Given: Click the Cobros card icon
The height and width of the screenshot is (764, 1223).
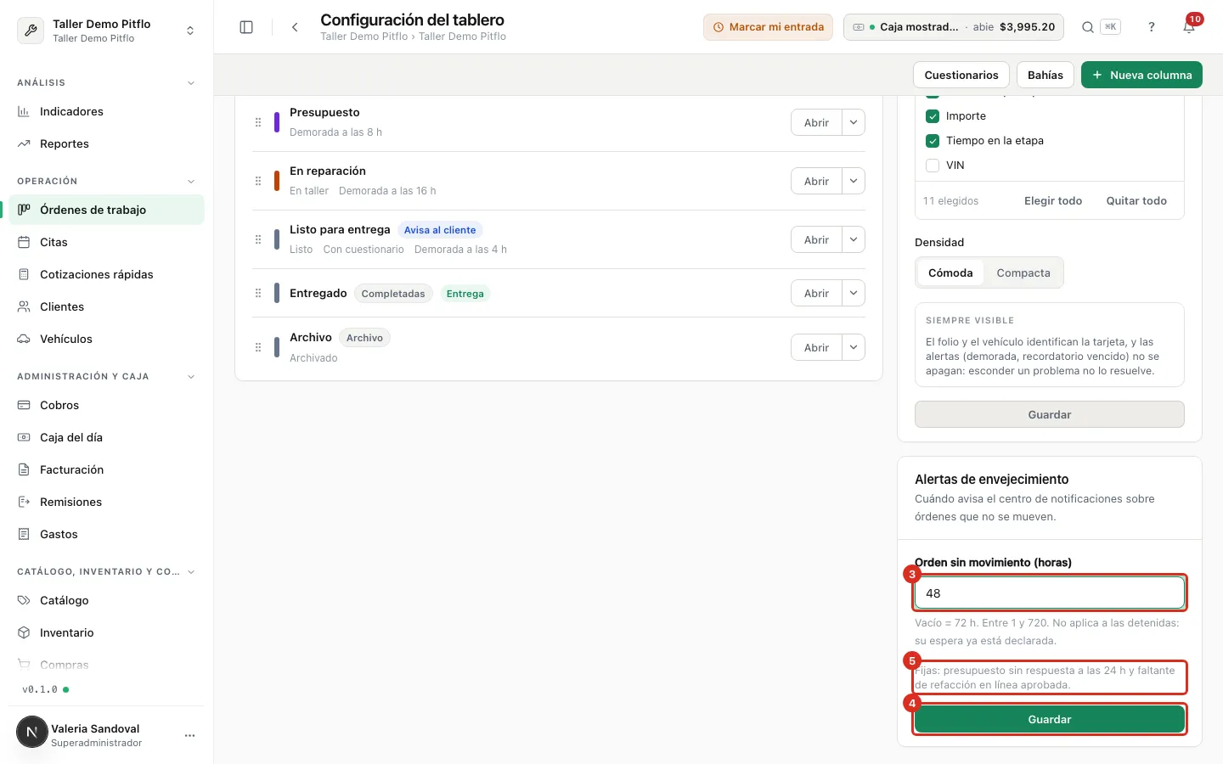Looking at the screenshot, I should click(x=24, y=405).
